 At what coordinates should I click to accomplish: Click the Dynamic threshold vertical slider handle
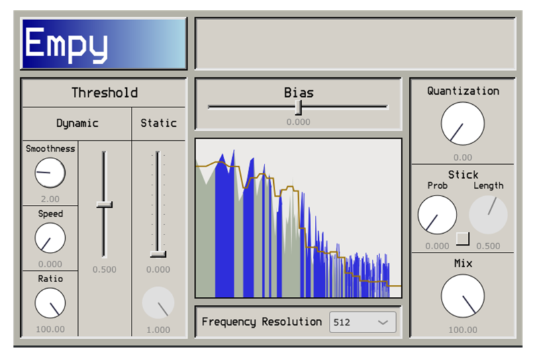(104, 204)
